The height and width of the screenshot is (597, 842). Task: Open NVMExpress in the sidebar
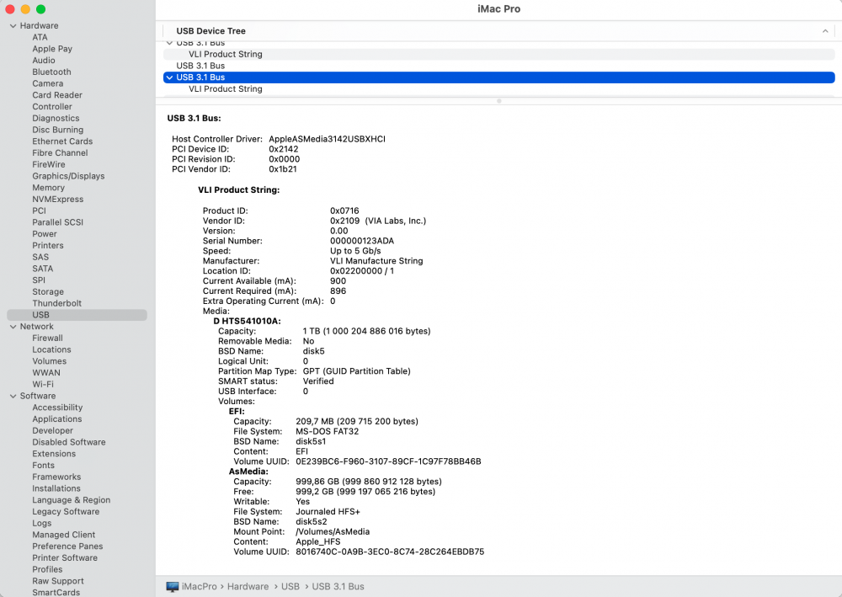pyautogui.click(x=58, y=200)
